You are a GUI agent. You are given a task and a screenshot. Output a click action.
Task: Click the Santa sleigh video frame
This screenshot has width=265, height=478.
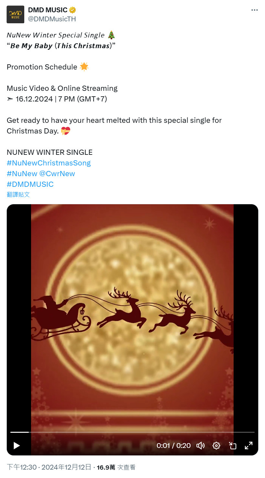pyautogui.click(x=132, y=317)
